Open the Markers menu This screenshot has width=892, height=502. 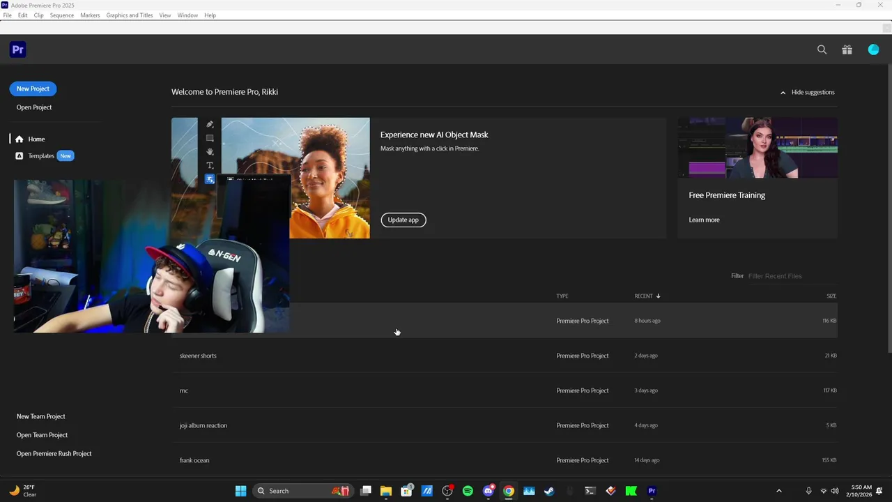coord(90,15)
